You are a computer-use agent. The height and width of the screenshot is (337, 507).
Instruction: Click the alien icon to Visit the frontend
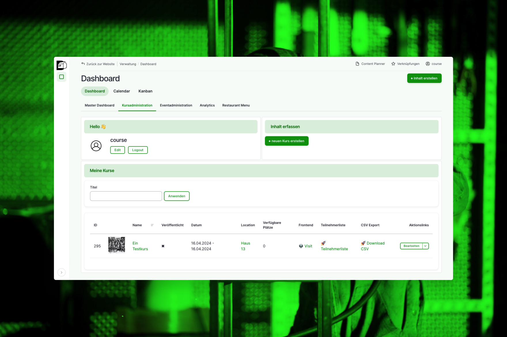(300, 246)
